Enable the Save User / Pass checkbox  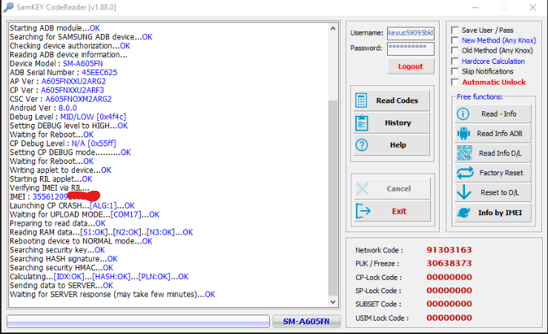455,30
